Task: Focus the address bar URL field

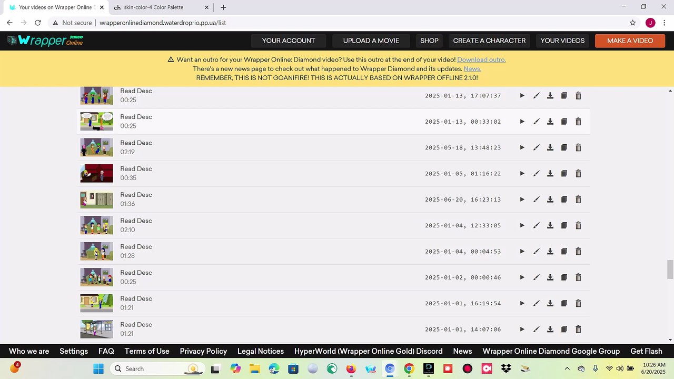Action: [x=337, y=23]
